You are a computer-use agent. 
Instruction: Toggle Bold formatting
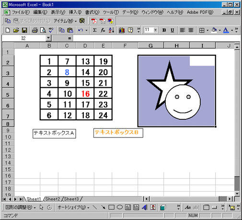coord(164,30)
